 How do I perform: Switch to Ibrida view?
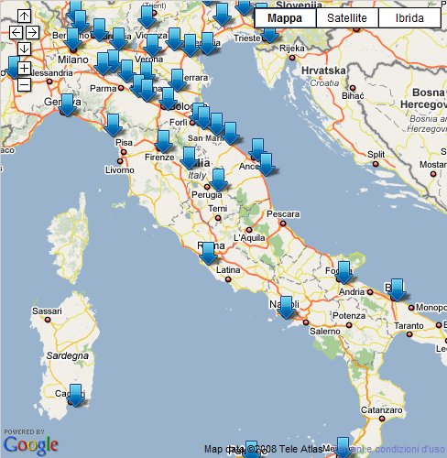point(409,18)
